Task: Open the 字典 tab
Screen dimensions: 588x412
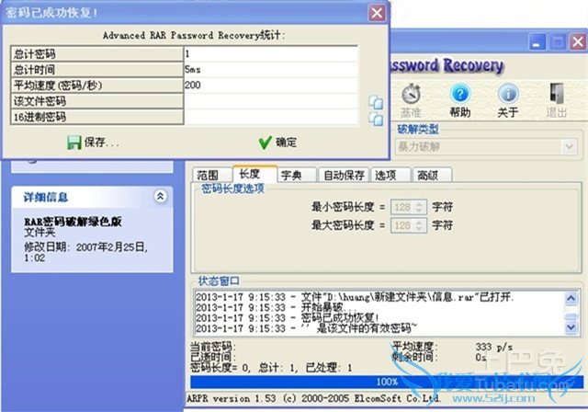Action: [297, 176]
